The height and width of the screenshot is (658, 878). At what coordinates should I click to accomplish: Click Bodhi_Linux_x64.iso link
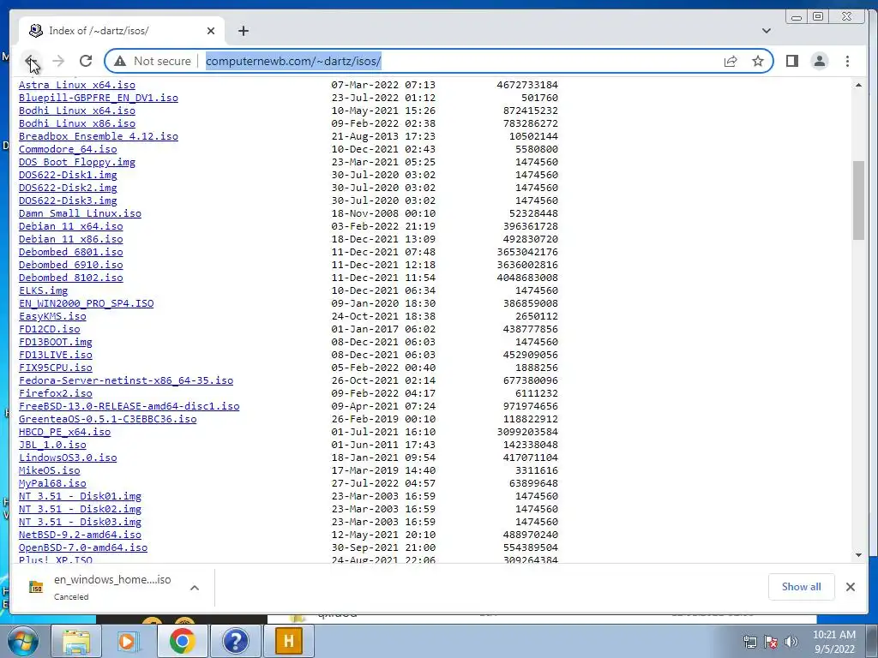(76, 111)
